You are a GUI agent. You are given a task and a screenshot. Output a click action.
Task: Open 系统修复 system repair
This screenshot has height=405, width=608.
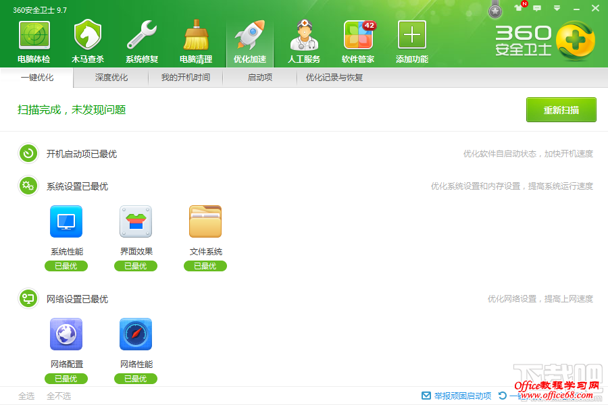142,42
